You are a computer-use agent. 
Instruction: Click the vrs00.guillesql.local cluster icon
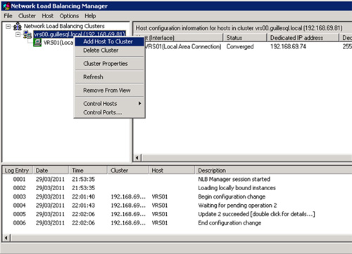click(x=27, y=35)
